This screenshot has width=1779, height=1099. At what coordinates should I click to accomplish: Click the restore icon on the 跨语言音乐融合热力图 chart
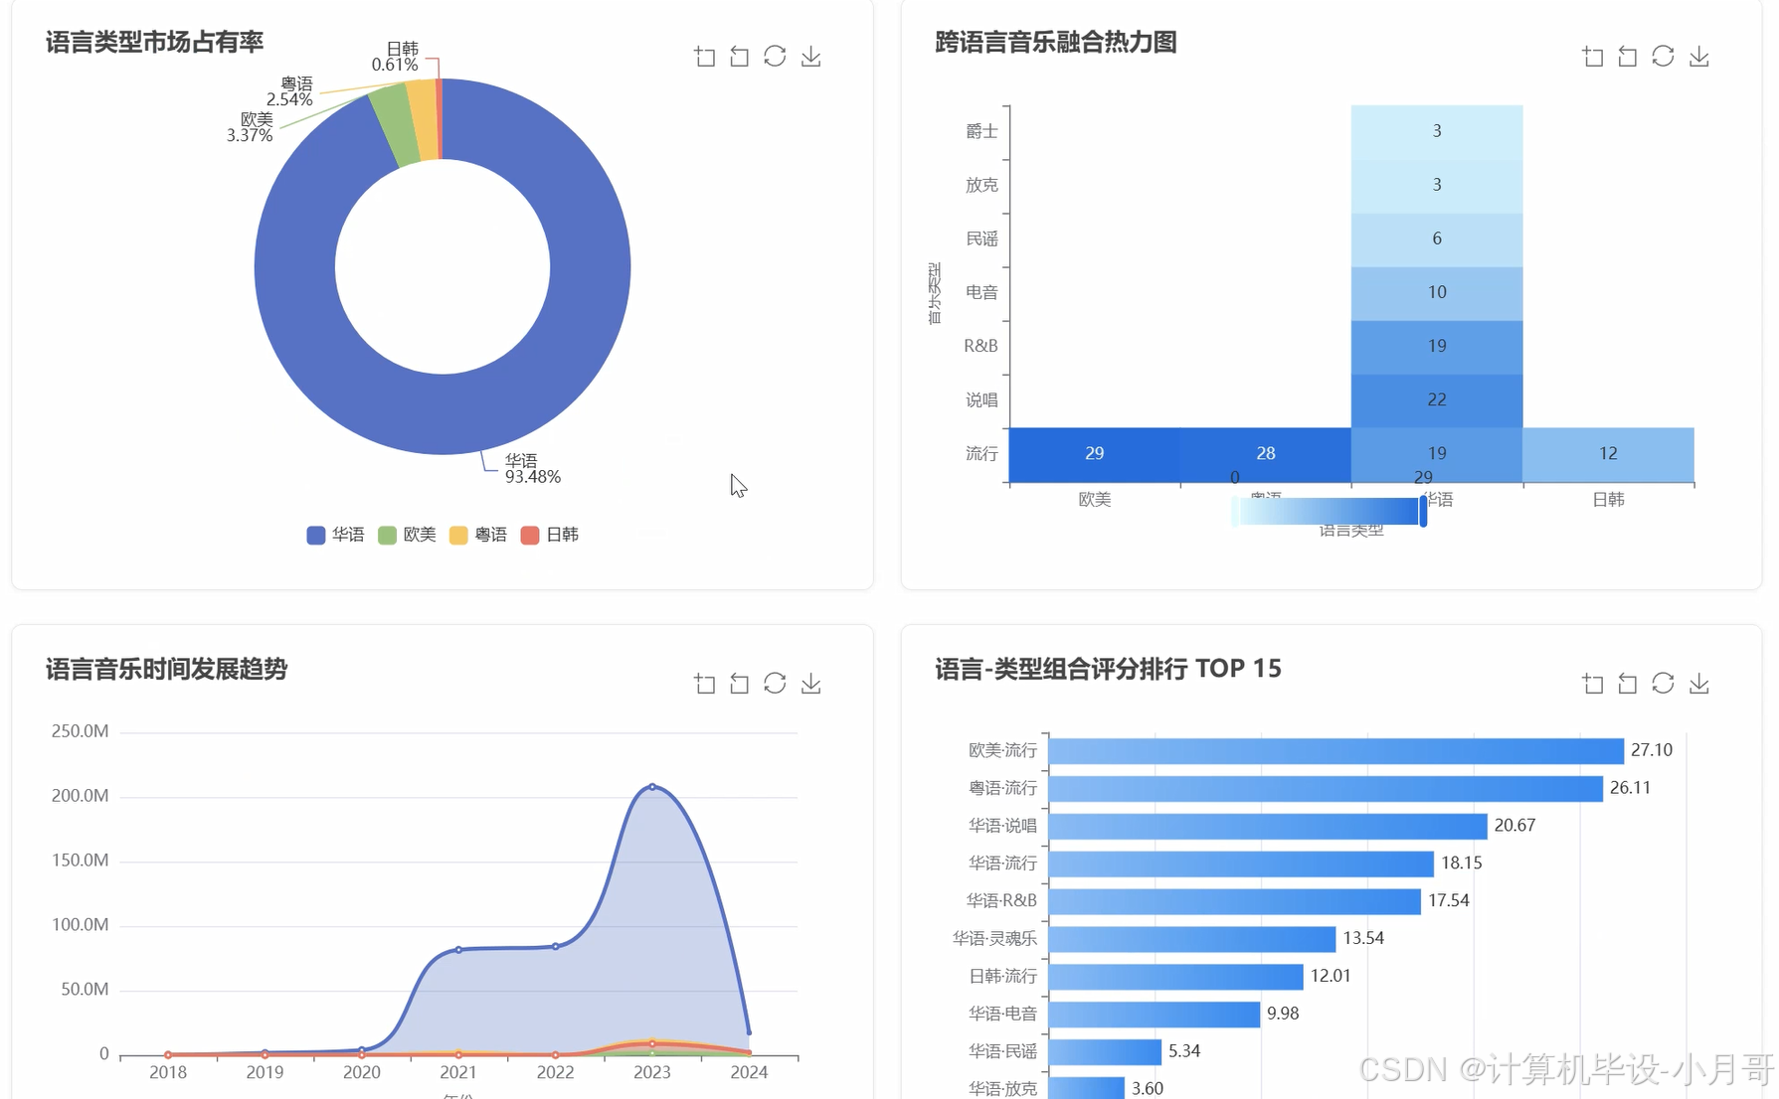[1627, 57]
